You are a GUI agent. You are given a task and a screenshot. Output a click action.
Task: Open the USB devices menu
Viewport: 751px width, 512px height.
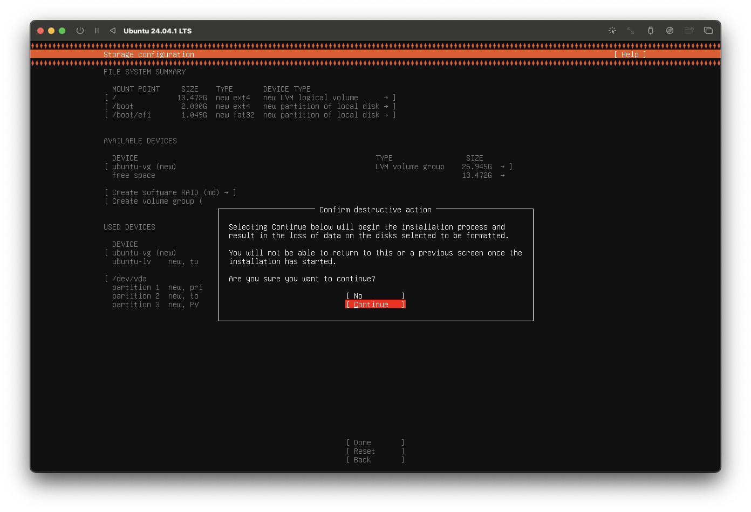tap(651, 31)
